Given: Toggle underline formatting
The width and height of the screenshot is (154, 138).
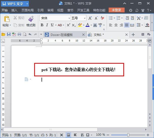Looking at the screenshot, I should point(52,25).
